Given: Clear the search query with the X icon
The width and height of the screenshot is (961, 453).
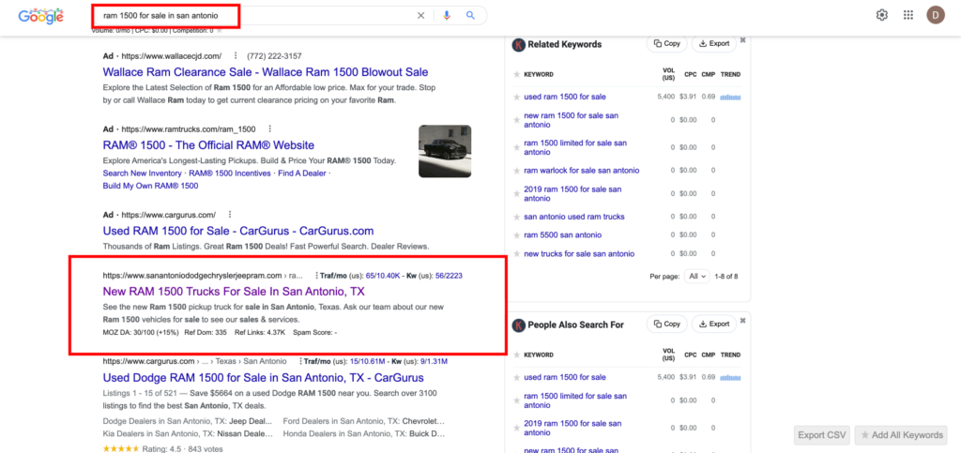Looking at the screenshot, I should [420, 16].
